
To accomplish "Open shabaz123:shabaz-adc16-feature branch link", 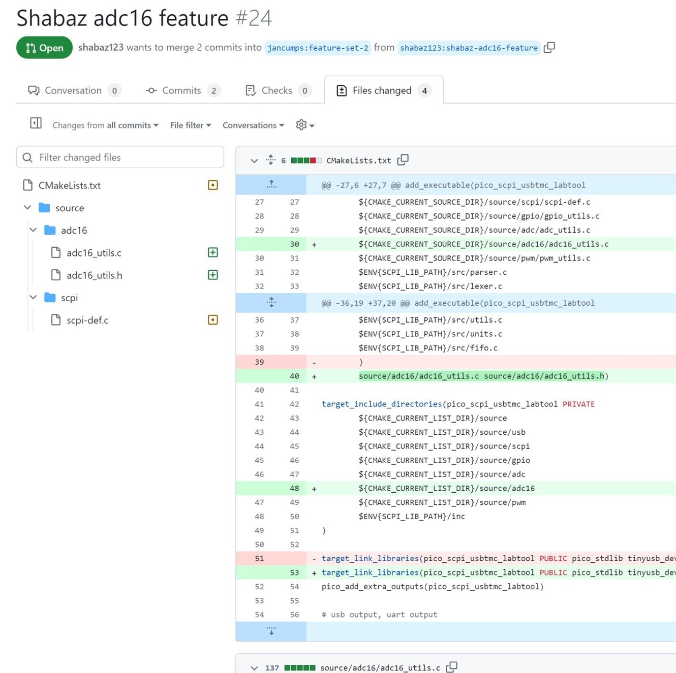I will pyautogui.click(x=469, y=48).
